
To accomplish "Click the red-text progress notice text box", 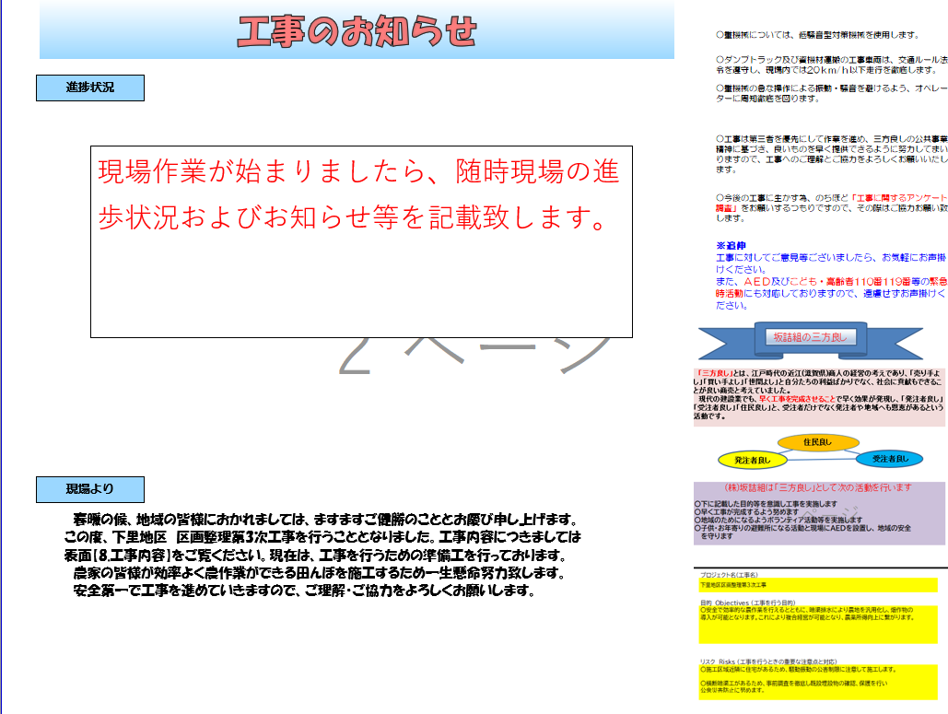I will 360,241.
